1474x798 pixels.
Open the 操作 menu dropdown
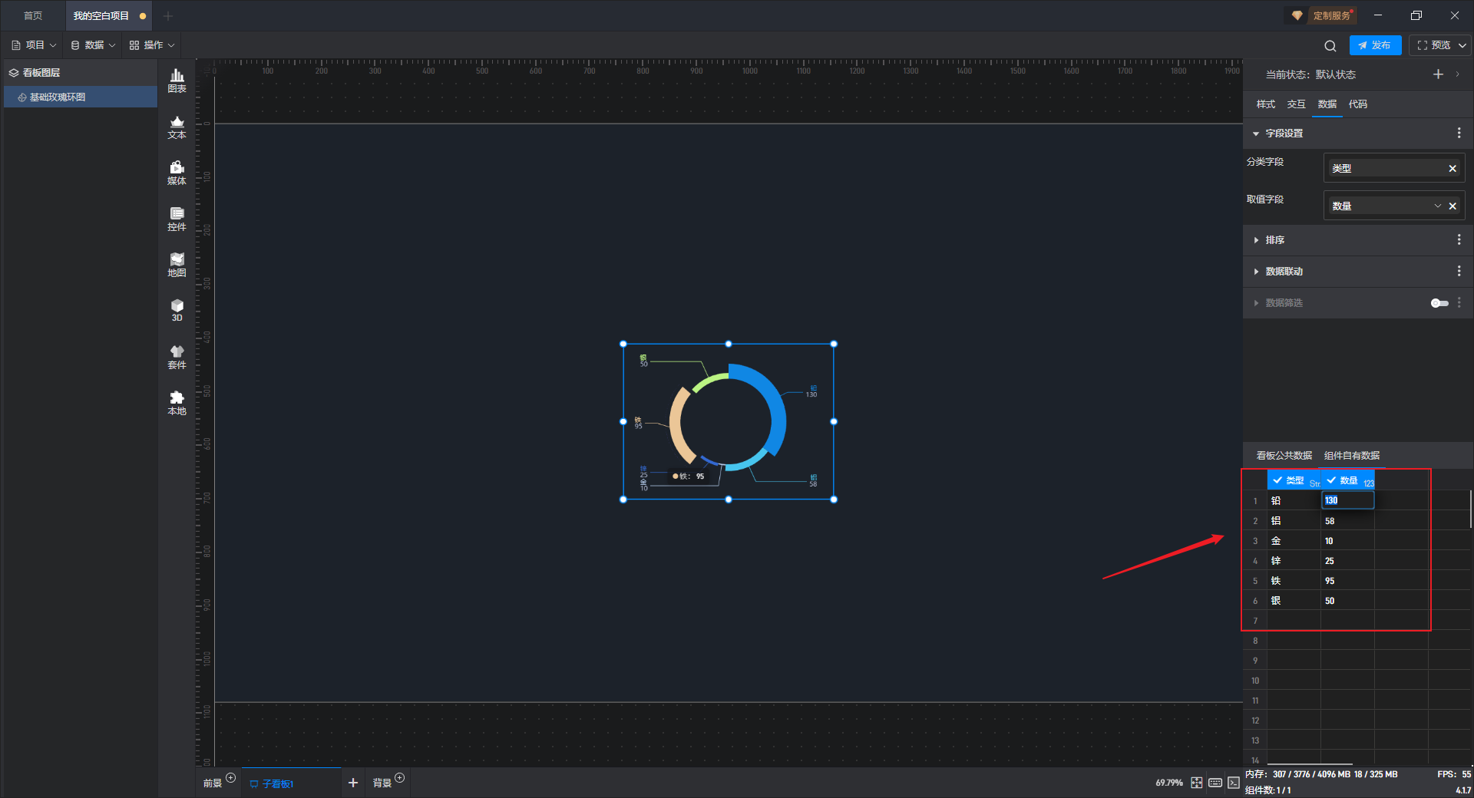[152, 45]
